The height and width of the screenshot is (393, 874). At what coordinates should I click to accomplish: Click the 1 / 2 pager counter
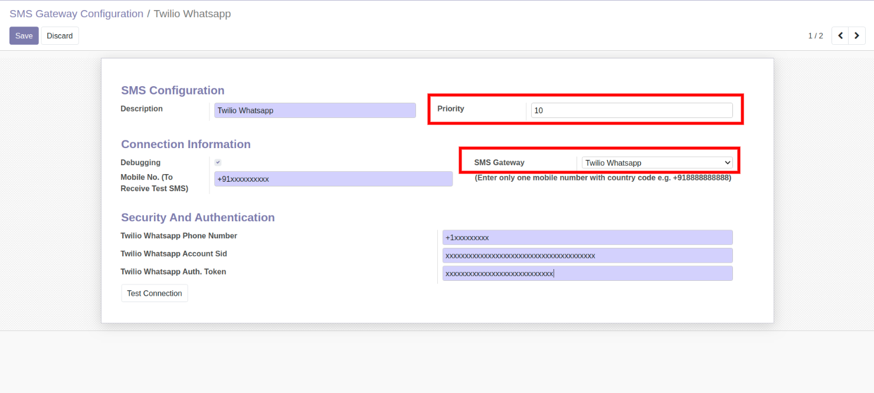[815, 36]
